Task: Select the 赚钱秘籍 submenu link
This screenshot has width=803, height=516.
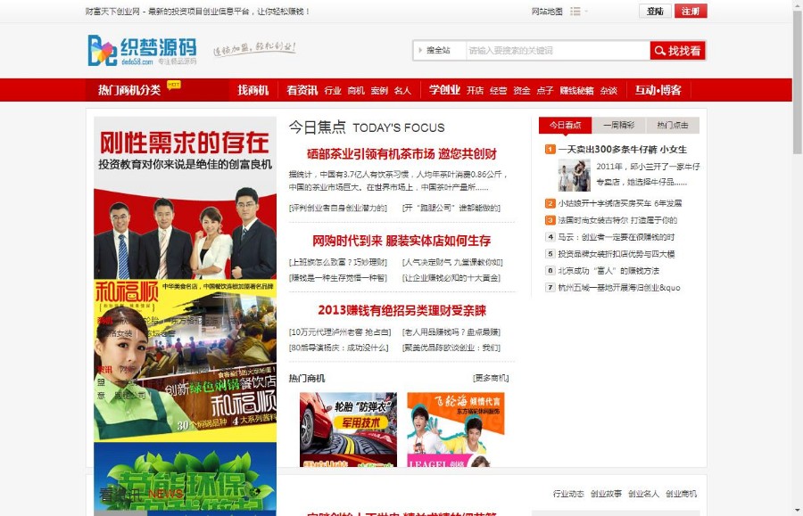Action: [576, 91]
